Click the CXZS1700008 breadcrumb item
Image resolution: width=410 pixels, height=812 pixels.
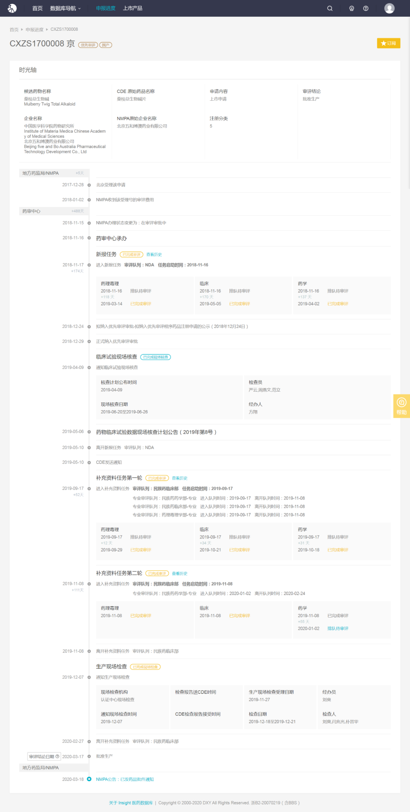(64, 29)
